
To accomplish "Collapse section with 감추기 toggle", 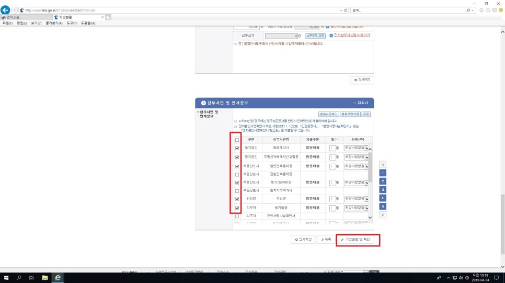I will (360, 103).
